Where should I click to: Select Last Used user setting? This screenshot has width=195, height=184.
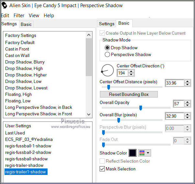coord(15,133)
